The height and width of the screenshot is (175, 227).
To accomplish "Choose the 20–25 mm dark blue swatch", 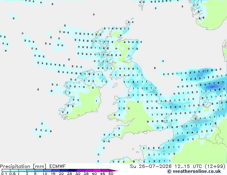I will pyautogui.click(x=64, y=170).
